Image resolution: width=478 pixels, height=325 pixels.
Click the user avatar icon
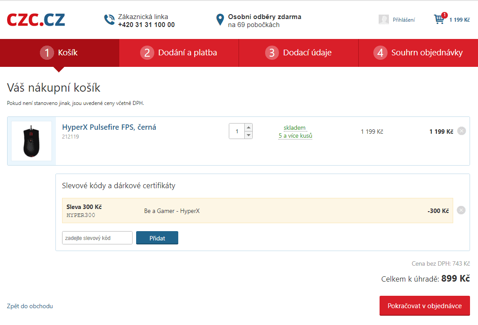(x=384, y=20)
